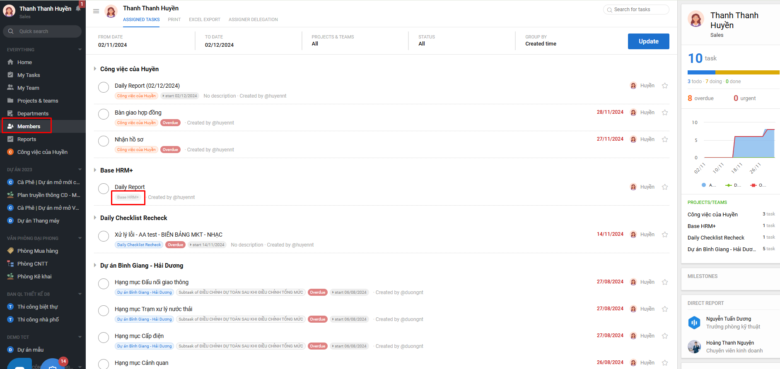Mark Nhận hồ sơ as done

click(104, 141)
